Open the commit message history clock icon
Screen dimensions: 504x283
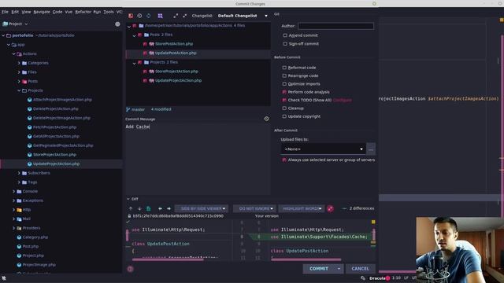(x=266, y=119)
